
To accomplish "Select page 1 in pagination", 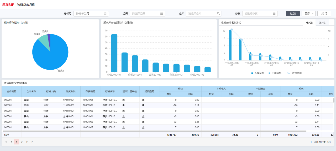I will pyautogui.click(x=17, y=142).
